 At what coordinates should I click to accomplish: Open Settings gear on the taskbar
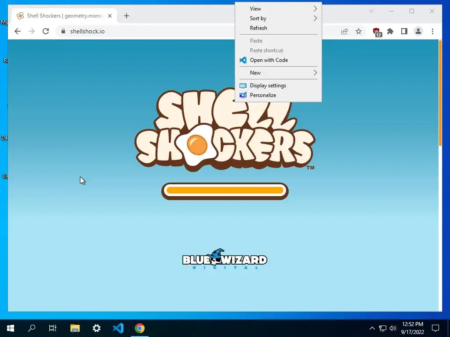96,328
